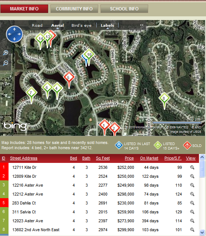206x236 pixels.
Task: Switch to the COMMUNITY INFO tab
Action: [x=74, y=9]
